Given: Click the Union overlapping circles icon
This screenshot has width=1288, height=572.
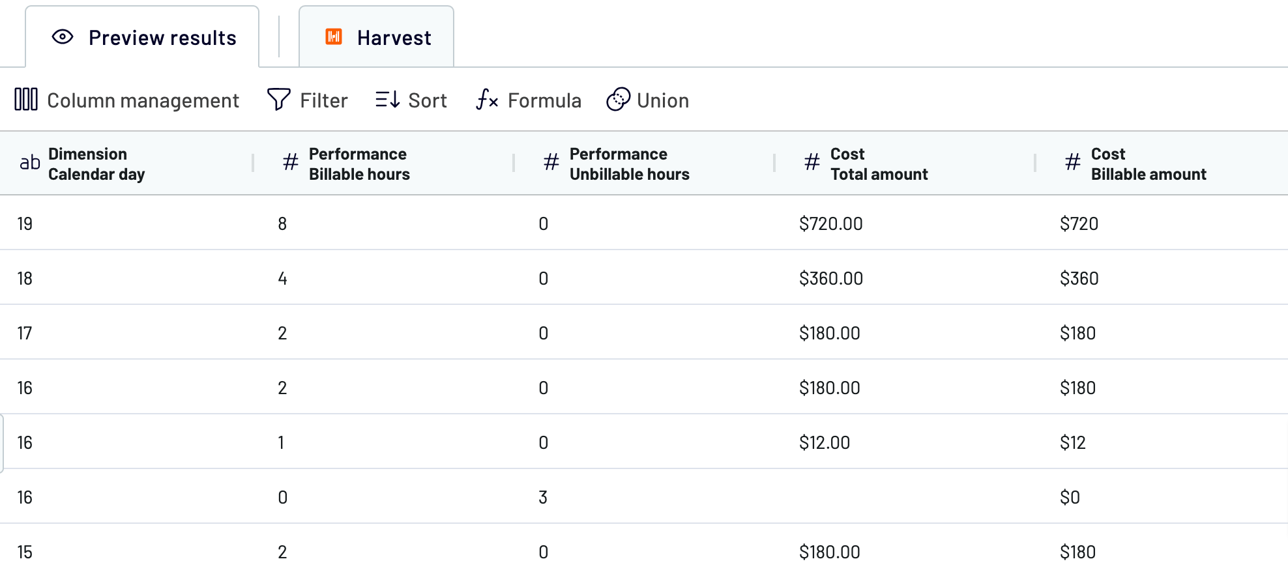Looking at the screenshot, I should 618,100.
